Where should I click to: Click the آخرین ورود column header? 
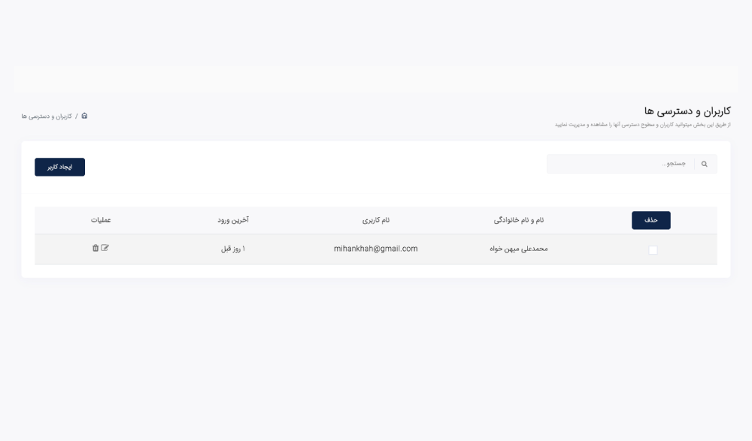click(233, 220)
